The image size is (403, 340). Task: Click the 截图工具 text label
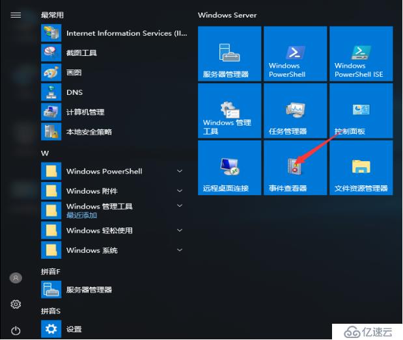click(81, 53)
